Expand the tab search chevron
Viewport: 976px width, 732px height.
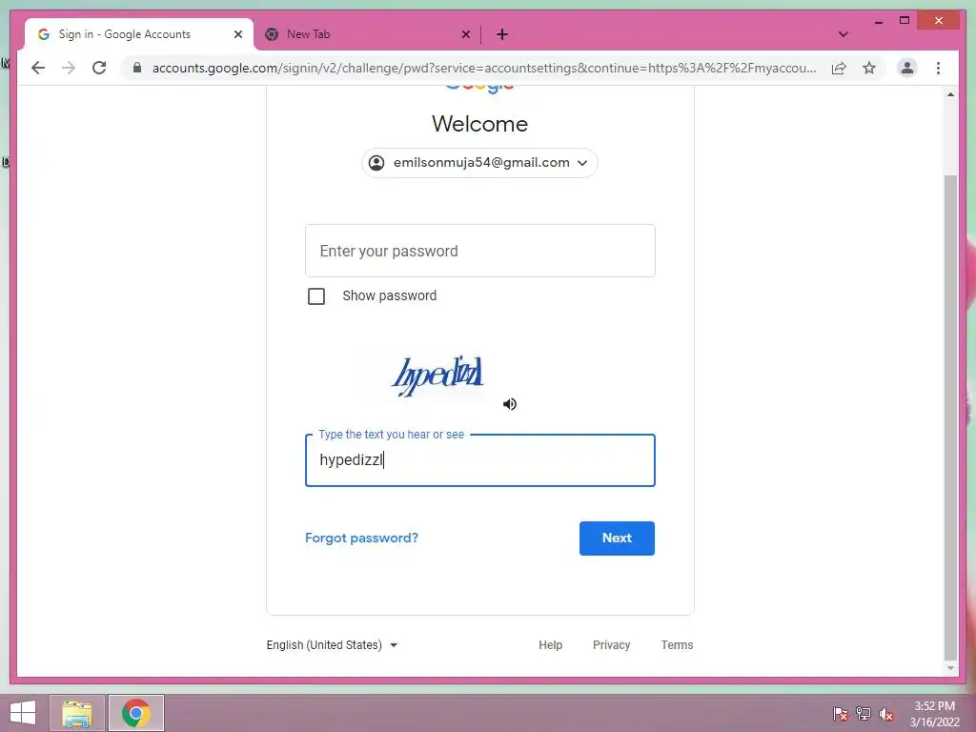[x=843, y=34]
